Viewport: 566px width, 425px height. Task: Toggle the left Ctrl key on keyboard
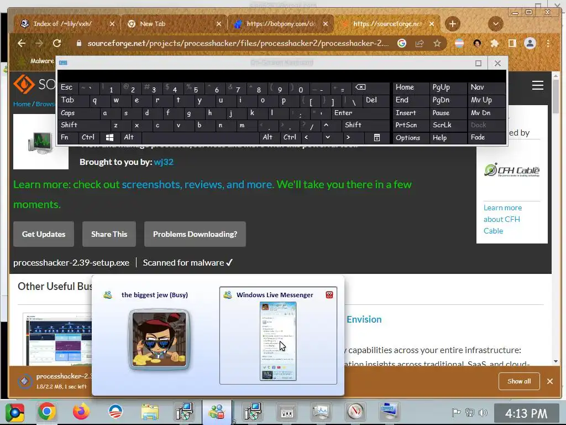coord(88,137)
